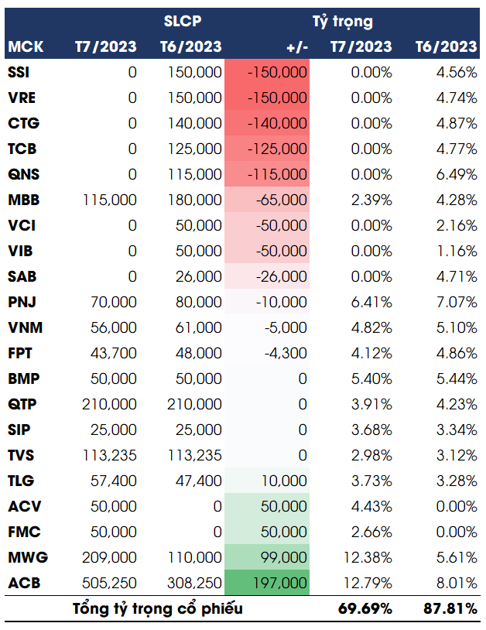Click the 505,250 value in ACB row
The height and width of the screenshot is (630, 486).
(110, 584)
